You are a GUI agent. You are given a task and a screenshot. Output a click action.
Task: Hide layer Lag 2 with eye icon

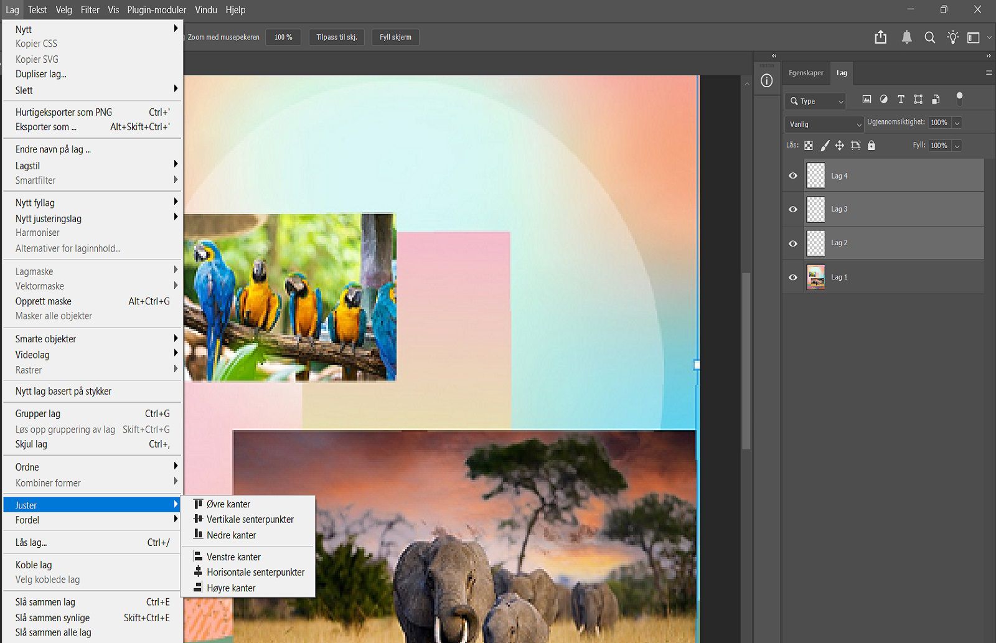click(793, 243)
